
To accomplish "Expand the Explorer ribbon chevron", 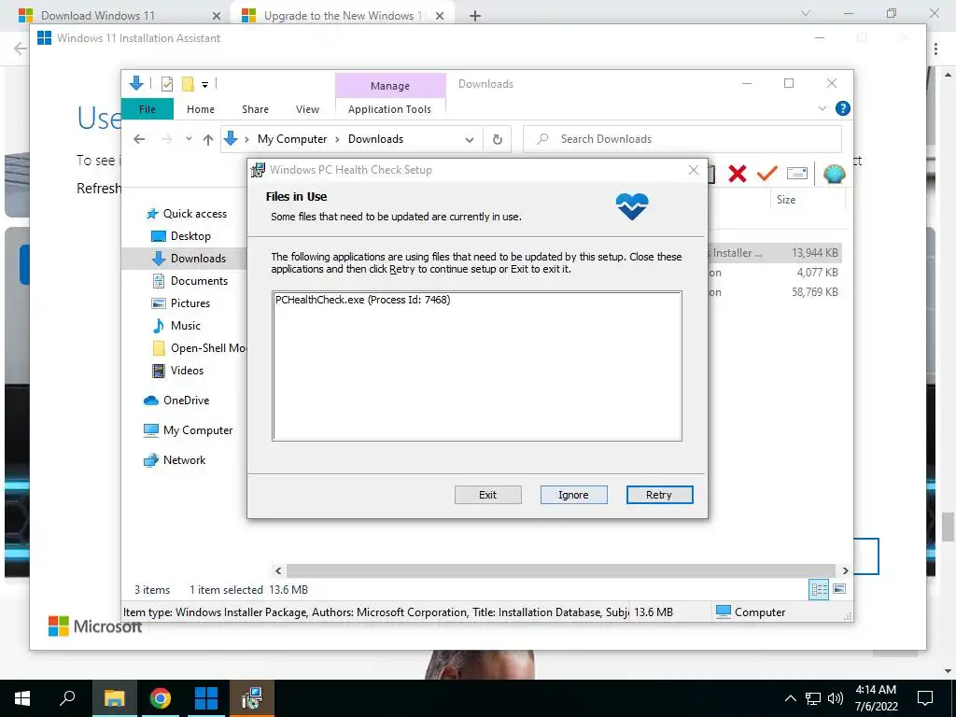I will (822, 108).
